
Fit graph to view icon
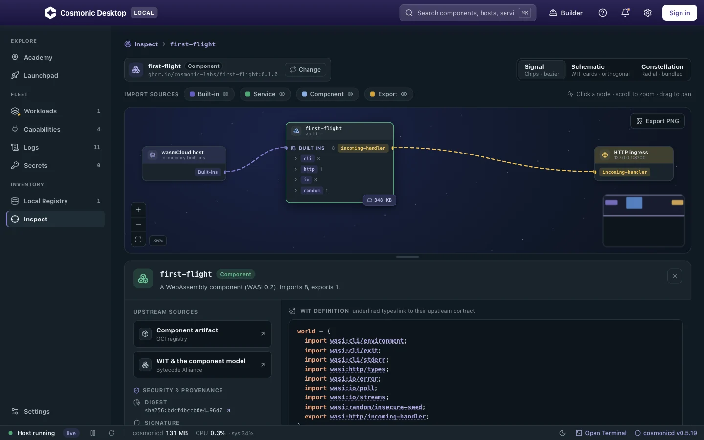tap(138, 240)
